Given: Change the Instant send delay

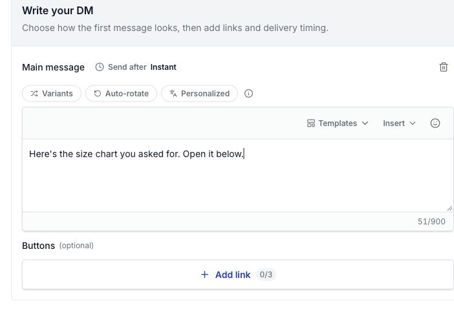Looking at the screenshot, I should 164,67.
